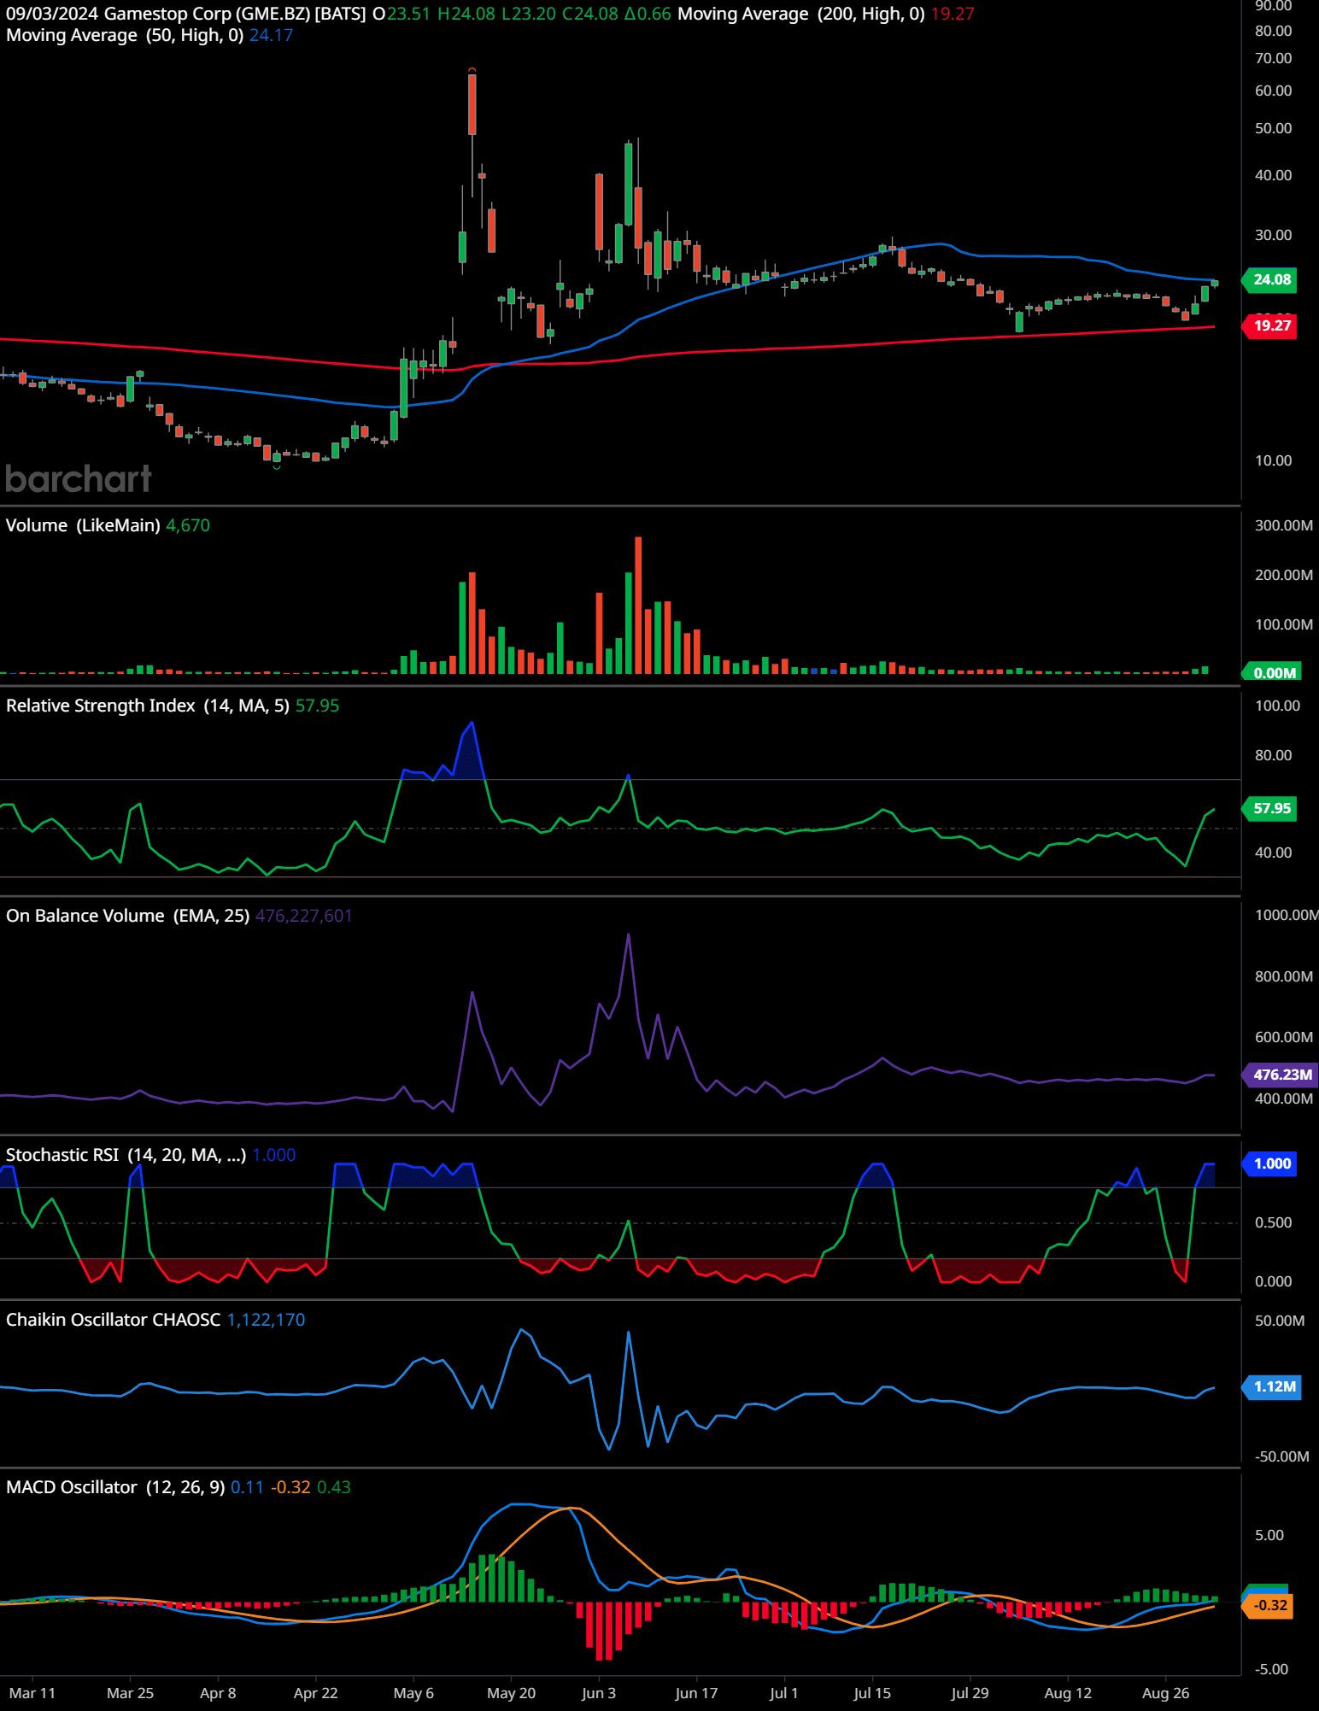1319x1711 pixels.
Task: Select the 09/03/2024 date in header
Action: tap(52, 14)
